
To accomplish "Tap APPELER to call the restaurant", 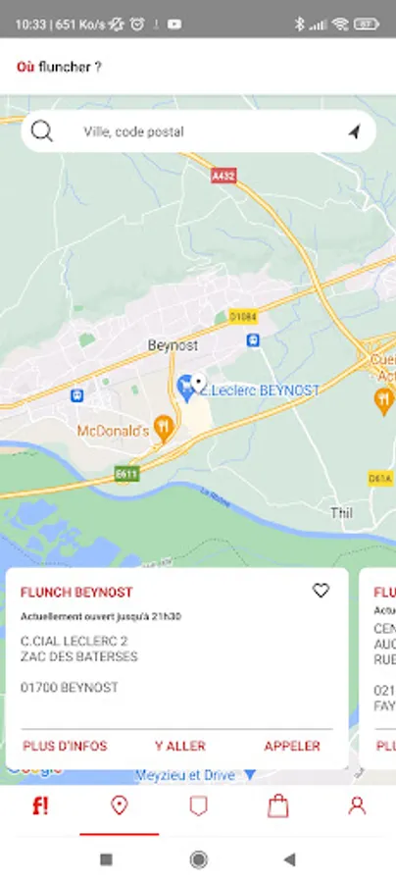I will point(292,747).
